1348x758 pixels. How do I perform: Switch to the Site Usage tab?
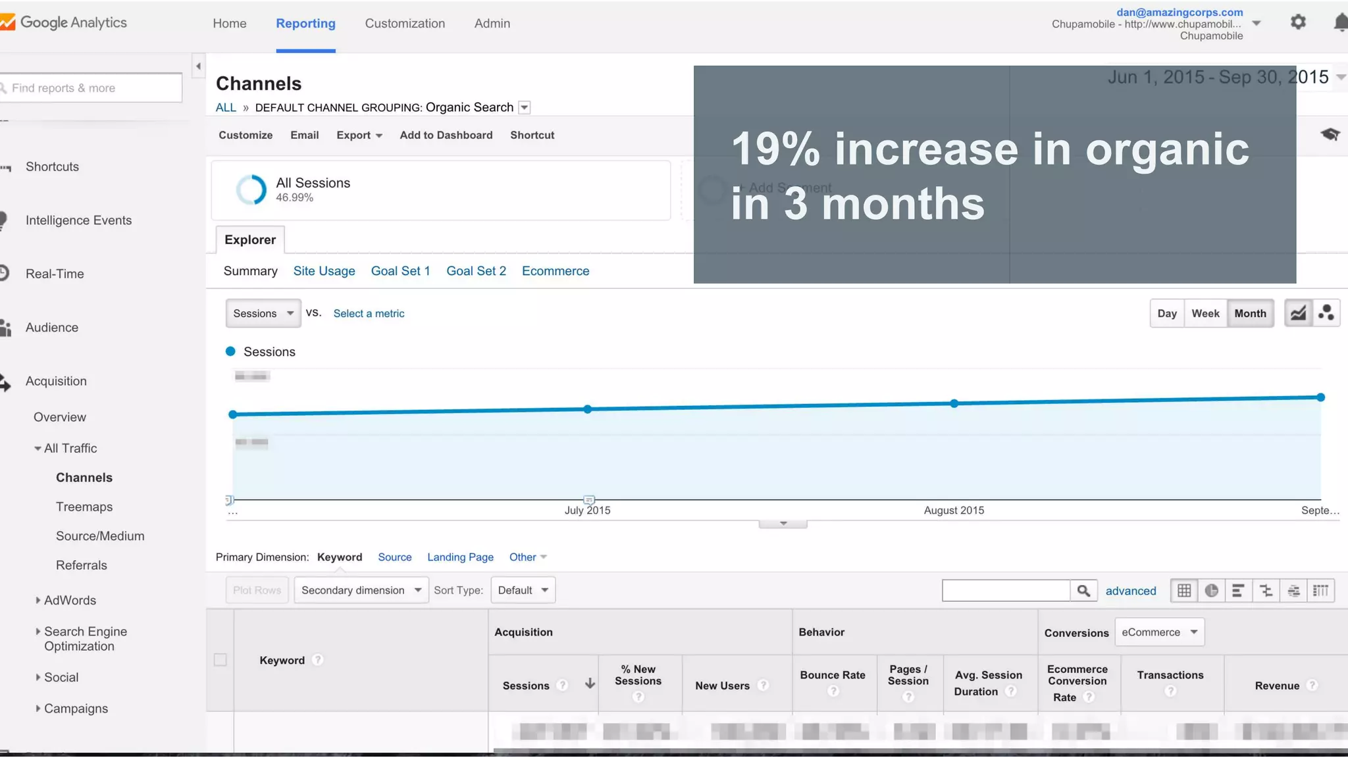point(324,271)
